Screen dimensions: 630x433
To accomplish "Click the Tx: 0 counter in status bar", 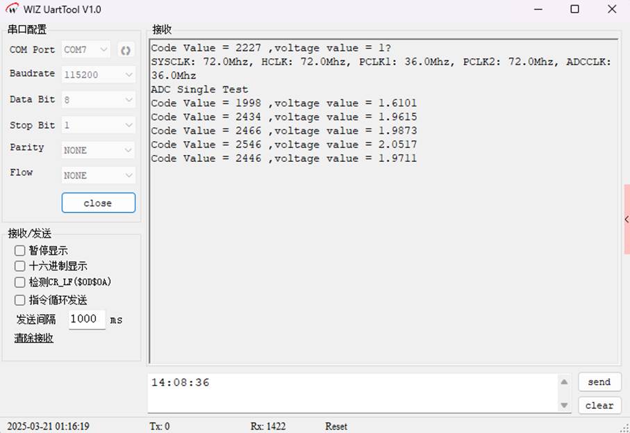I will click(x=160, y=426).
